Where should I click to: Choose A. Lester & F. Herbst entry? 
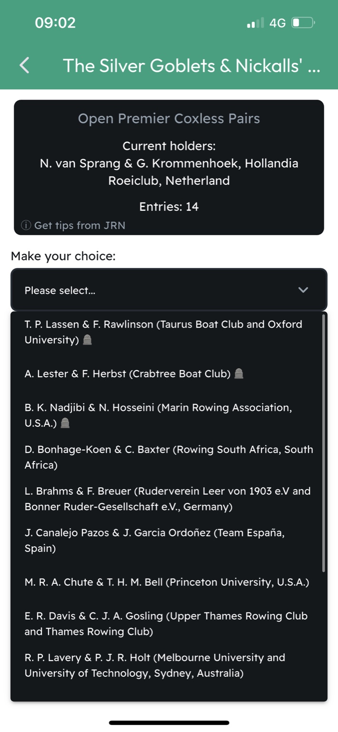pos(128,374)
